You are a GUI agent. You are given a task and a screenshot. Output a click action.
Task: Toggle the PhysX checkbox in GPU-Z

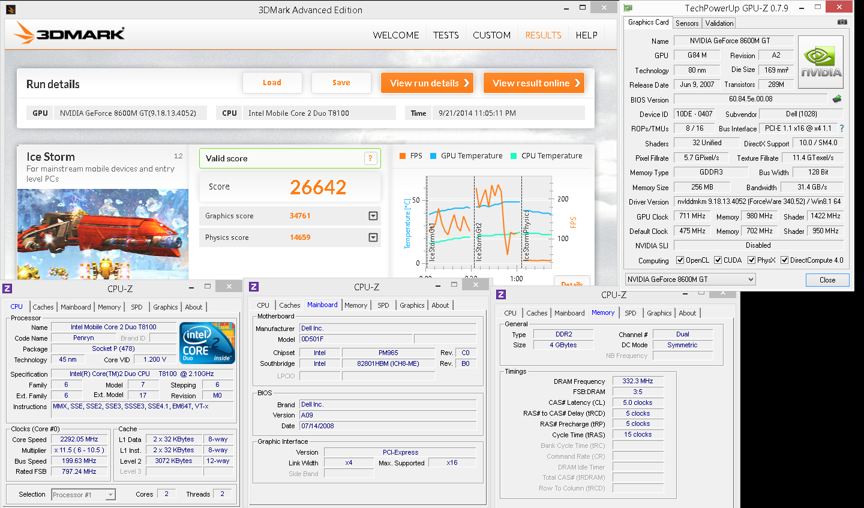751,260
